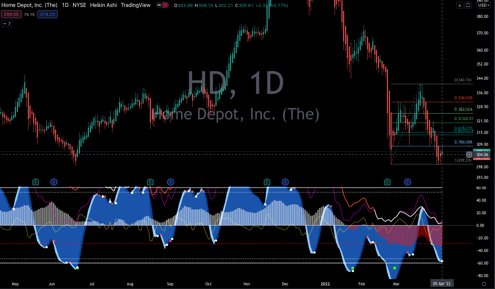
Task: Click the 352.00 price axis label
Action: click(x=482, y=64)
